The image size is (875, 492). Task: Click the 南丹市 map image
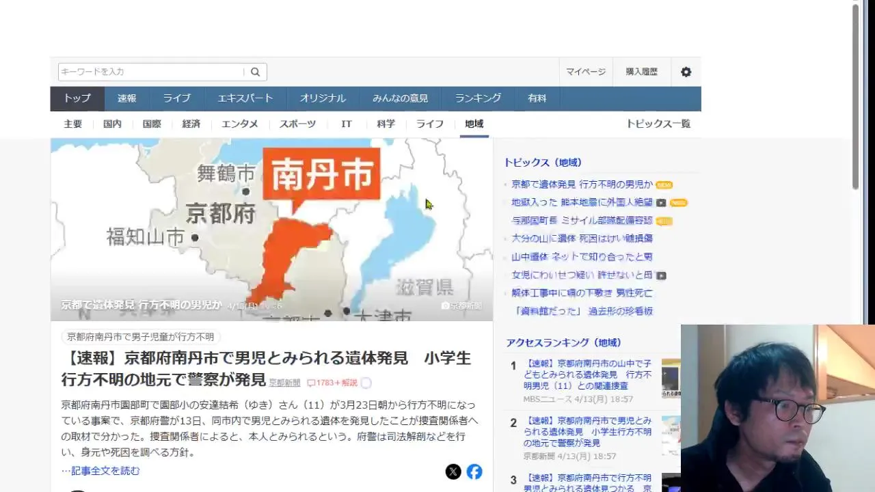pyautogui.click(x=271, y=230)
